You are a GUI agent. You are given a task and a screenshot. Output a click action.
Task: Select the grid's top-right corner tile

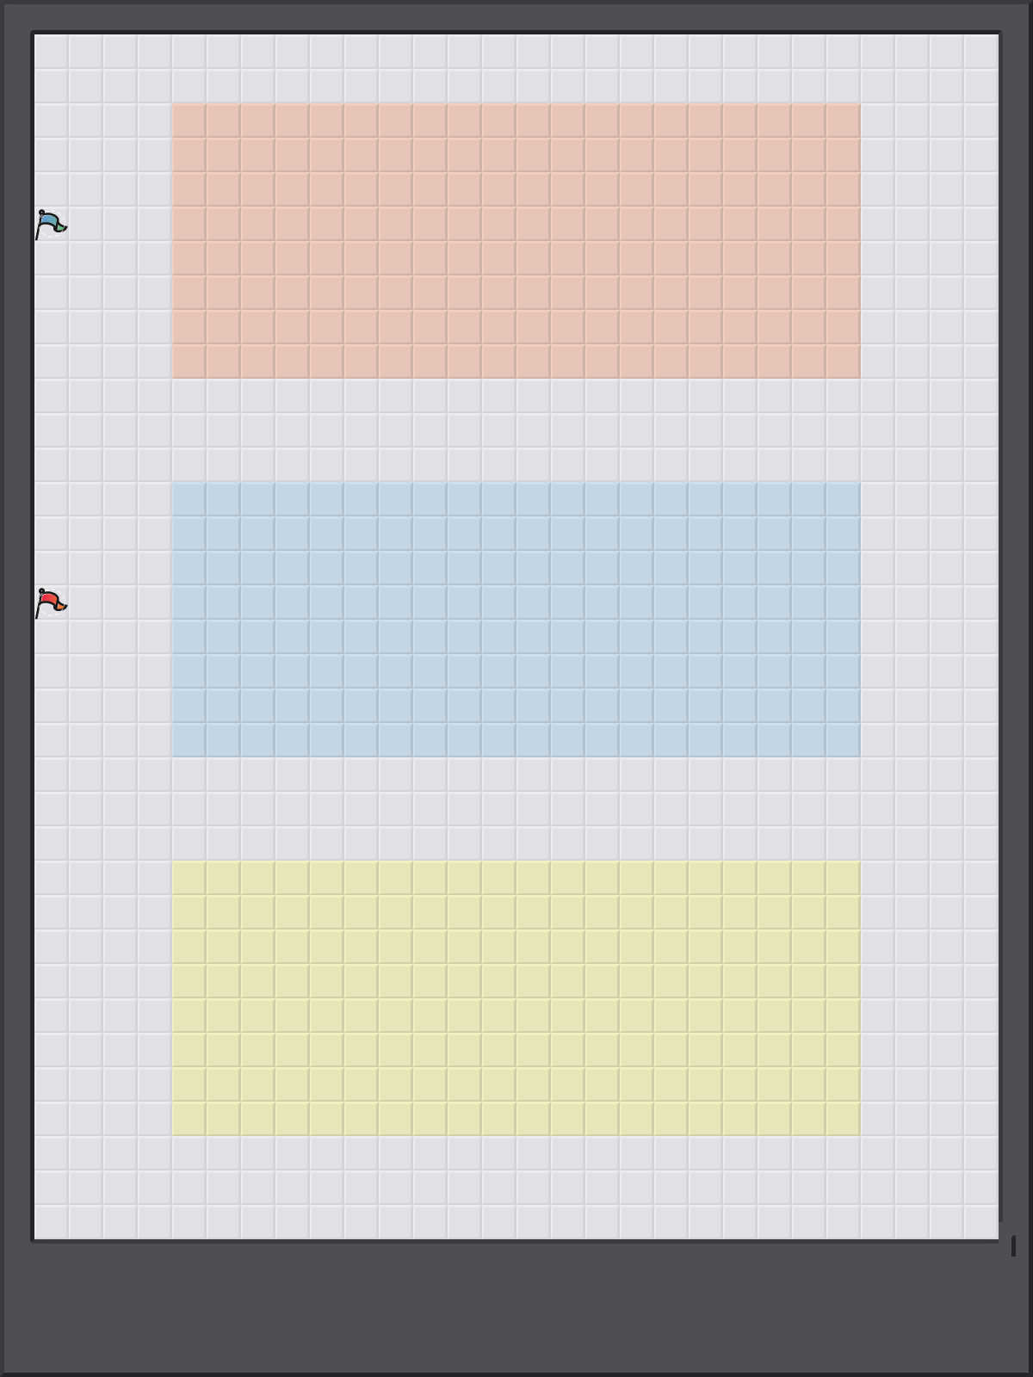981,52
